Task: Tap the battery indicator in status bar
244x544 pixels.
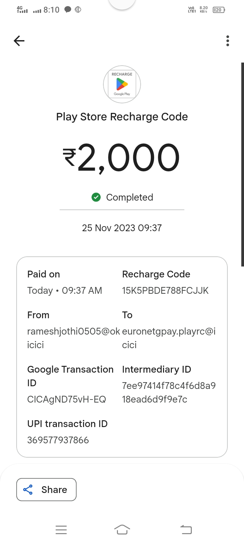Action: click(219, 10)
